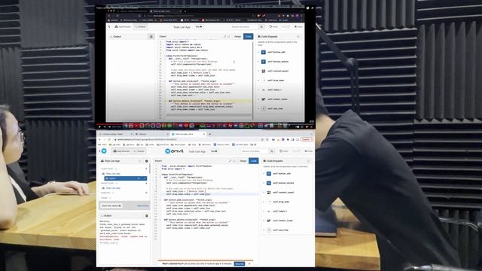The height and width of the screenshot is (271, 482).
Task: Clear output with trash icon in bottom Output panel
Action: pyautogui.click(x=147, y=216)
